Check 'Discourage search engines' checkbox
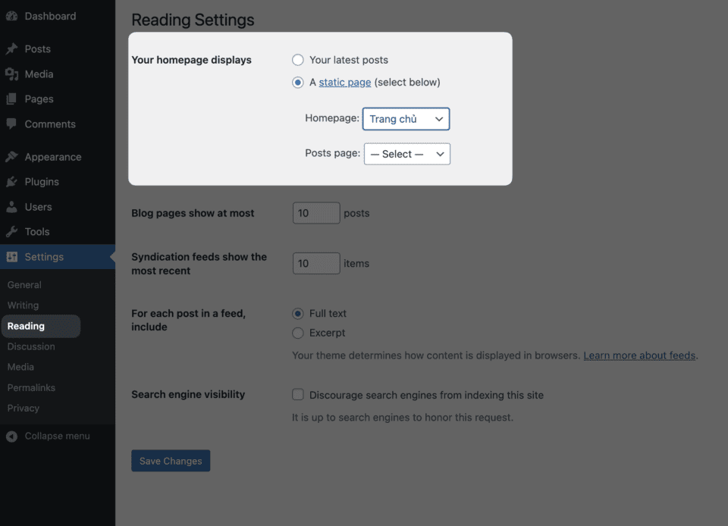This screenshot has height=526, width=728. point(297,395)
